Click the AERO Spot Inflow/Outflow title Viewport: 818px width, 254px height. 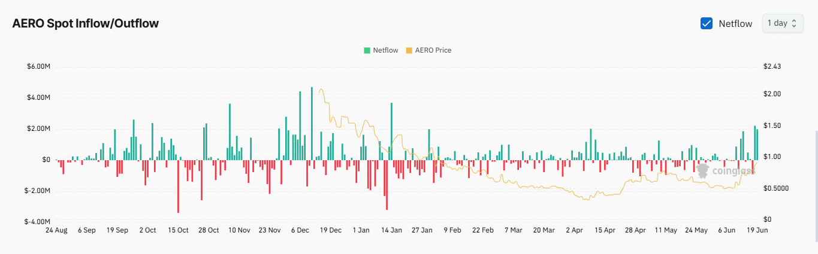85,23
